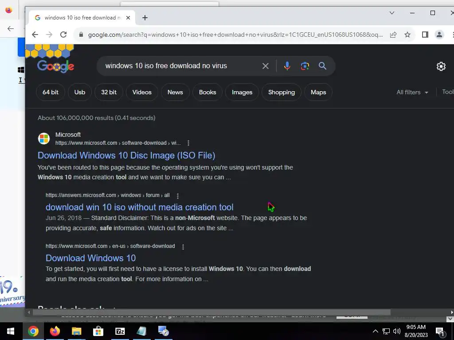Switch to Maps results
The height and width of the screenshot is (340, 454).
tap(318, 92)
